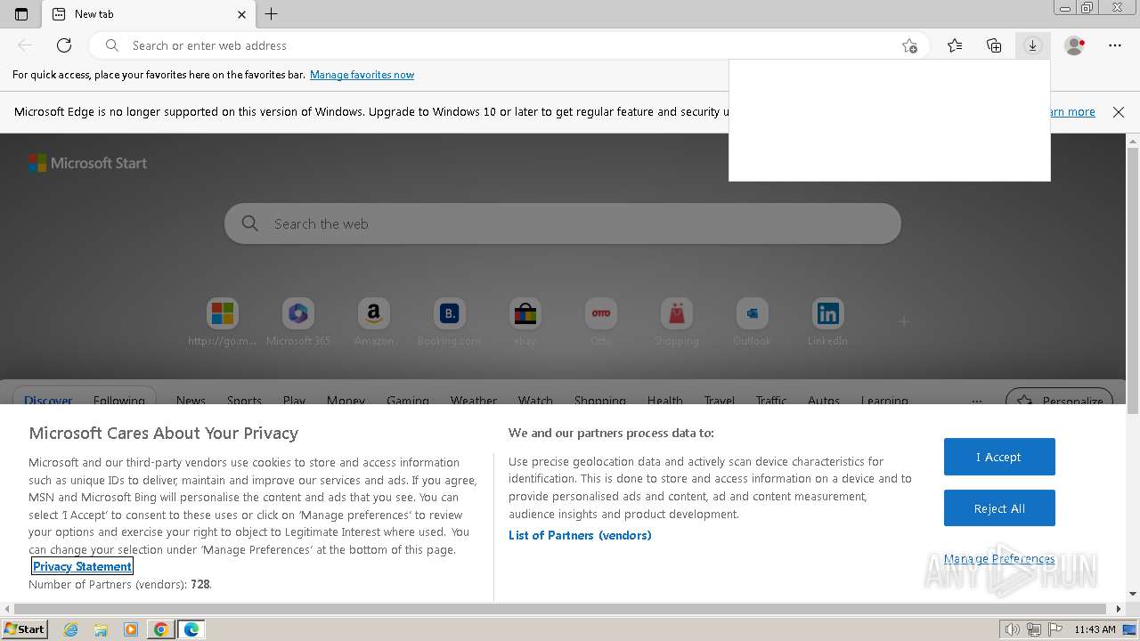
Task: Open the Collections panel
Action: (994, 45)
